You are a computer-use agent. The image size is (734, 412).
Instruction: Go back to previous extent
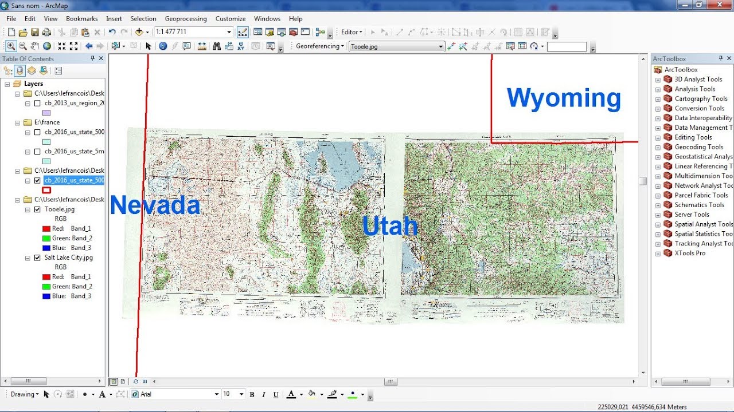click(x=89, y=46)
